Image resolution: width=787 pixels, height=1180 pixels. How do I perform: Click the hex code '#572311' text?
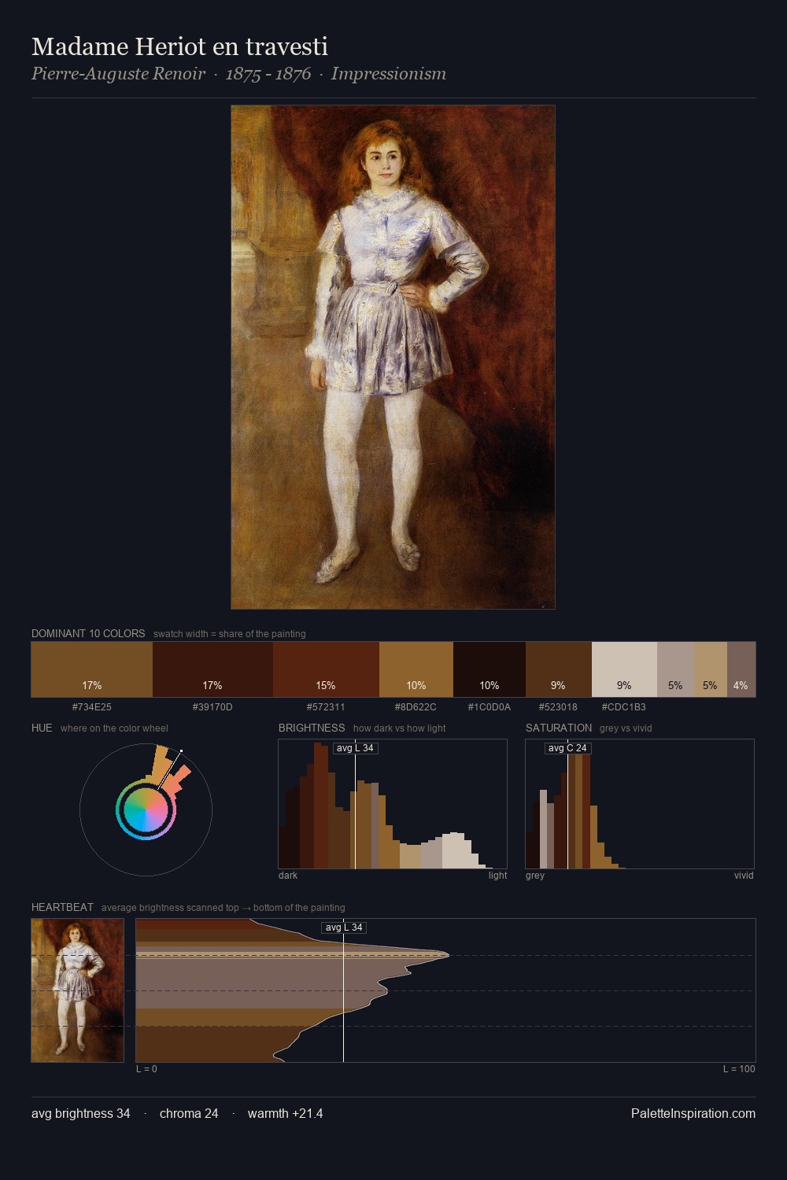[326, 706]
